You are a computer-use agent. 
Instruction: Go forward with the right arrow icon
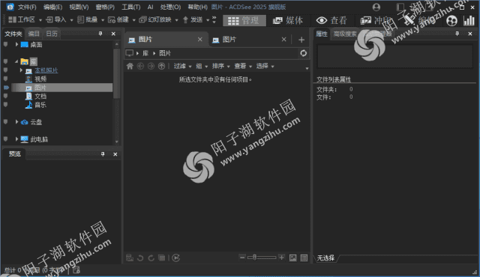[x=151, y=66]
